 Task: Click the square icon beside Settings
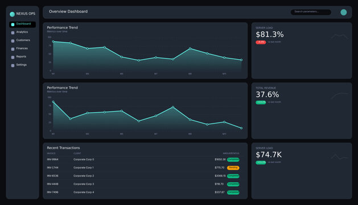13,65
